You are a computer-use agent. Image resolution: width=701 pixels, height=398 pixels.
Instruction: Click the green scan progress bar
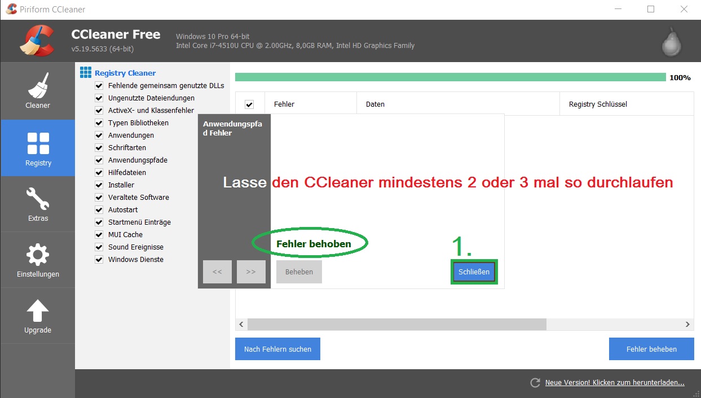point(450,77)
